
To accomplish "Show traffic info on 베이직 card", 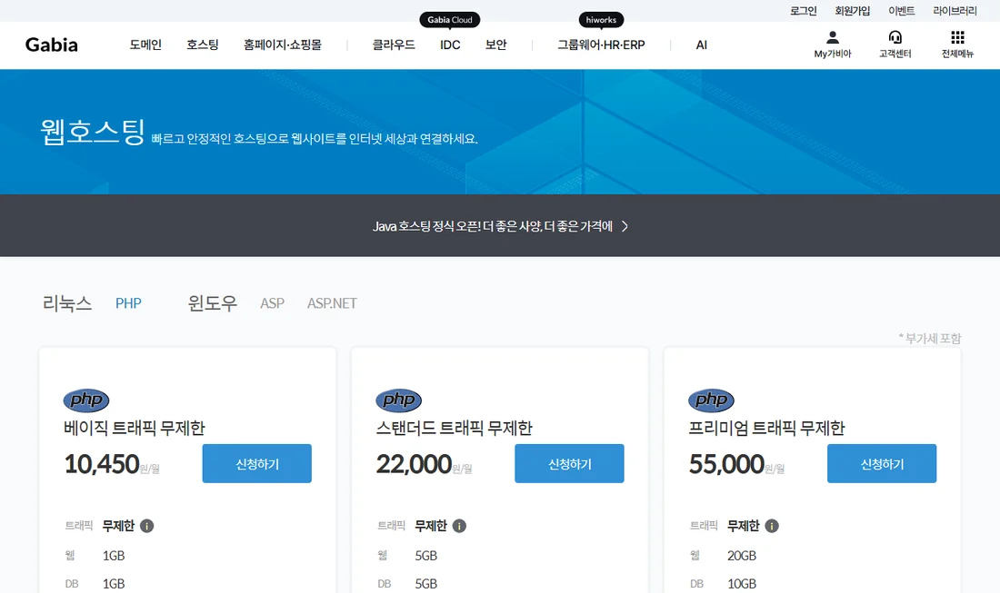I will (x=146, y=526).
